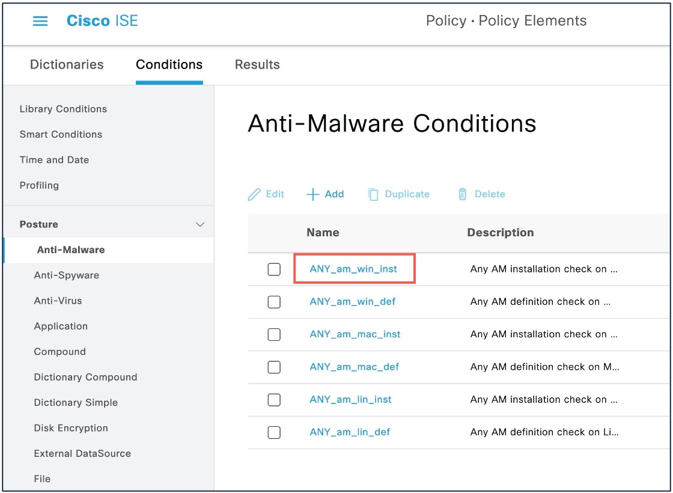673x493 pixels.
Task: Click the Delete button label
Action: click(x=490, y=194)
